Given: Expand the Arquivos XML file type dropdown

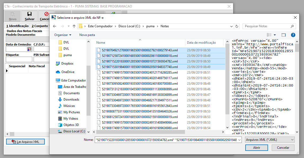Looking at the screenshot, I should [x=270, y=139].
